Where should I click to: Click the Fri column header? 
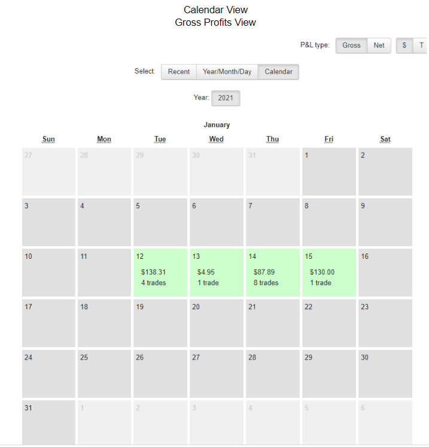329,140
